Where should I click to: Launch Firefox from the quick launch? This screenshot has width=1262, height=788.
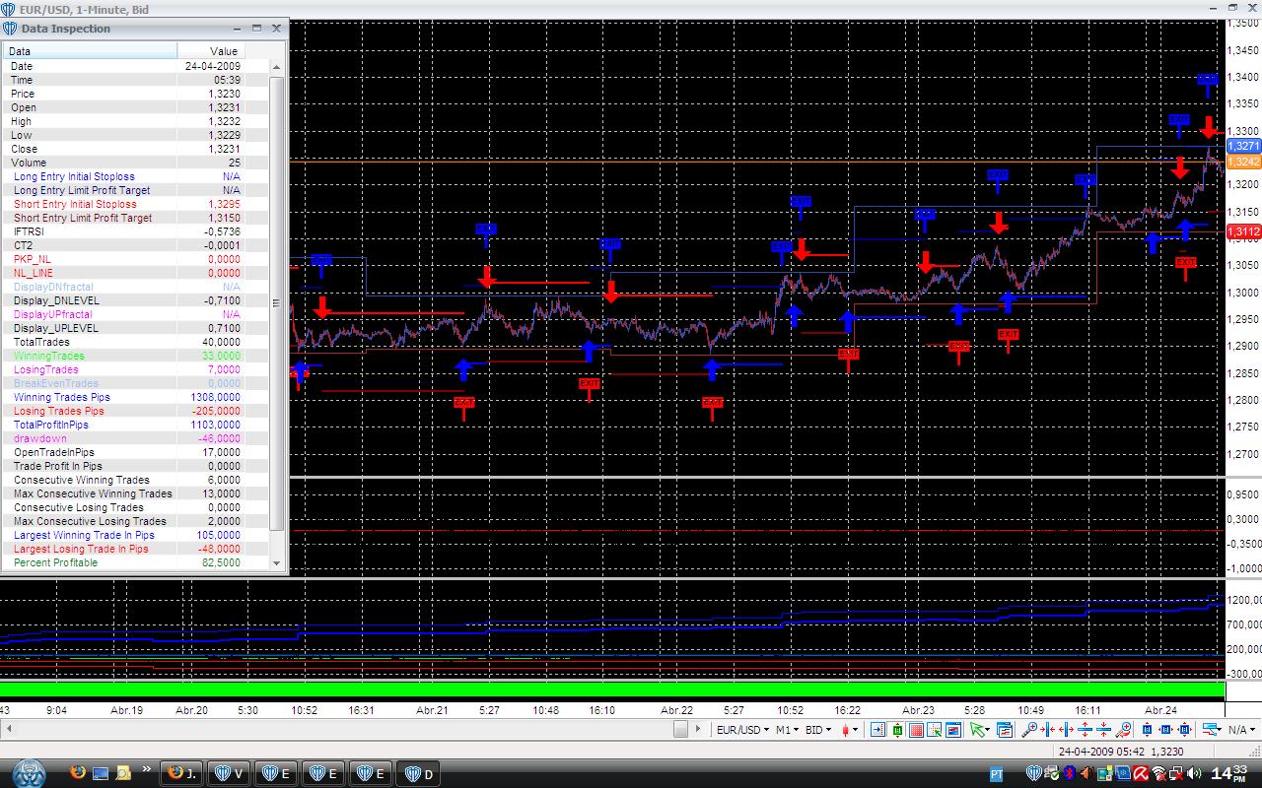(x=78, y=771)
